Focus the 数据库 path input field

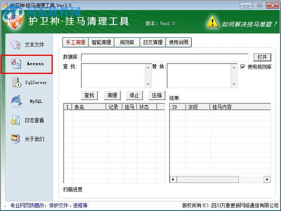165,57
